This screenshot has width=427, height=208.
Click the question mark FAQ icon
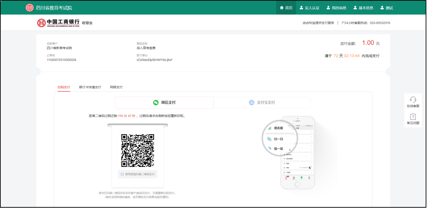pyautogui.click(x=413, y=117)
